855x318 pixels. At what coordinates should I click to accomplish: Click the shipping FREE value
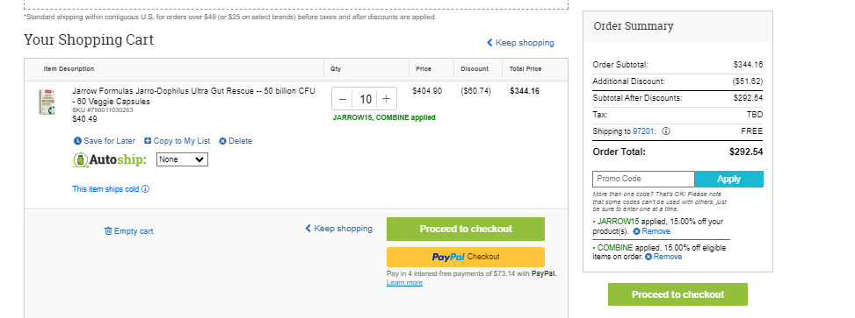752,131
